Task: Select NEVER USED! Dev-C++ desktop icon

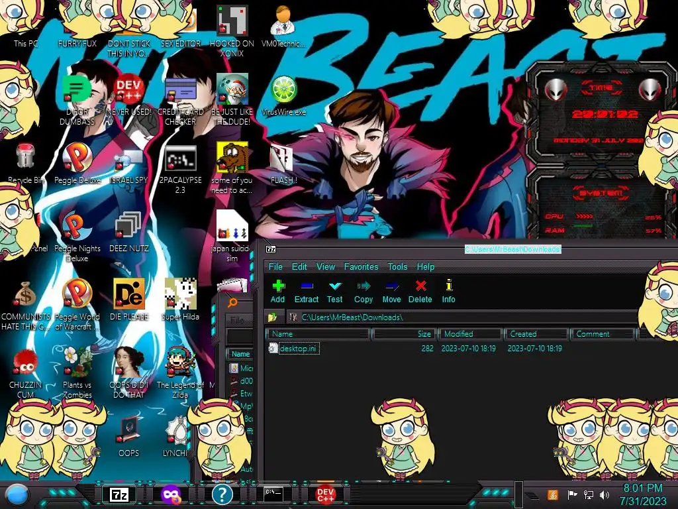Action: 129,95
